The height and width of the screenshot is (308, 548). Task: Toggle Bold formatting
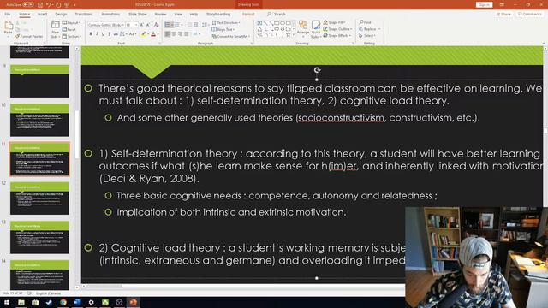coord(91,34)
